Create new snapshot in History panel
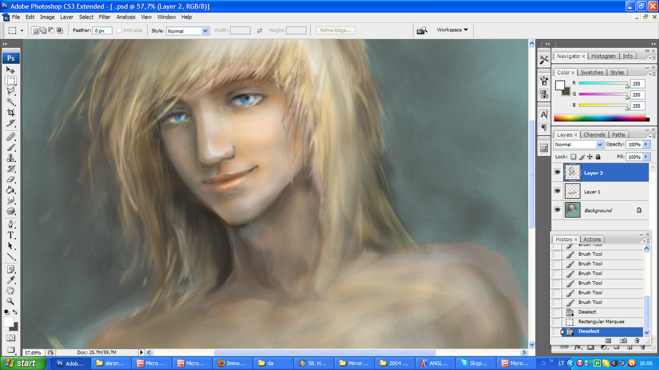The image size is (659, 370). (x=623, y=341)
